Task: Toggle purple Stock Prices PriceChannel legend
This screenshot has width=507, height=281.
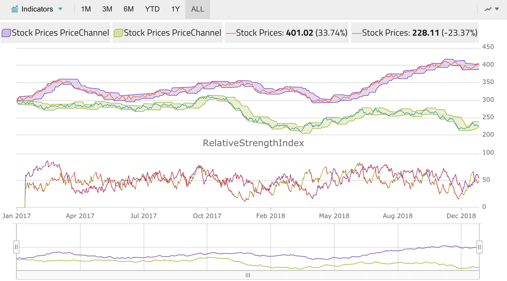Action: pyautogui.click(x=55, y=33)
